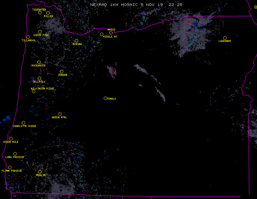Click the South Fork station circle
The height and width of the screenshot is (199, 257).
(40, 32)
